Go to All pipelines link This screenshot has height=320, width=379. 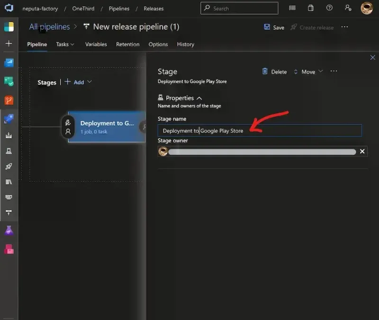(x=49, y=27)
